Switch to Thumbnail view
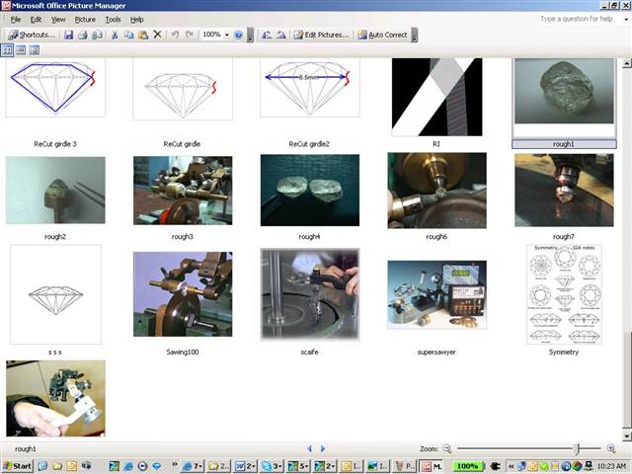The image size is (632, 474). [7, 50]
